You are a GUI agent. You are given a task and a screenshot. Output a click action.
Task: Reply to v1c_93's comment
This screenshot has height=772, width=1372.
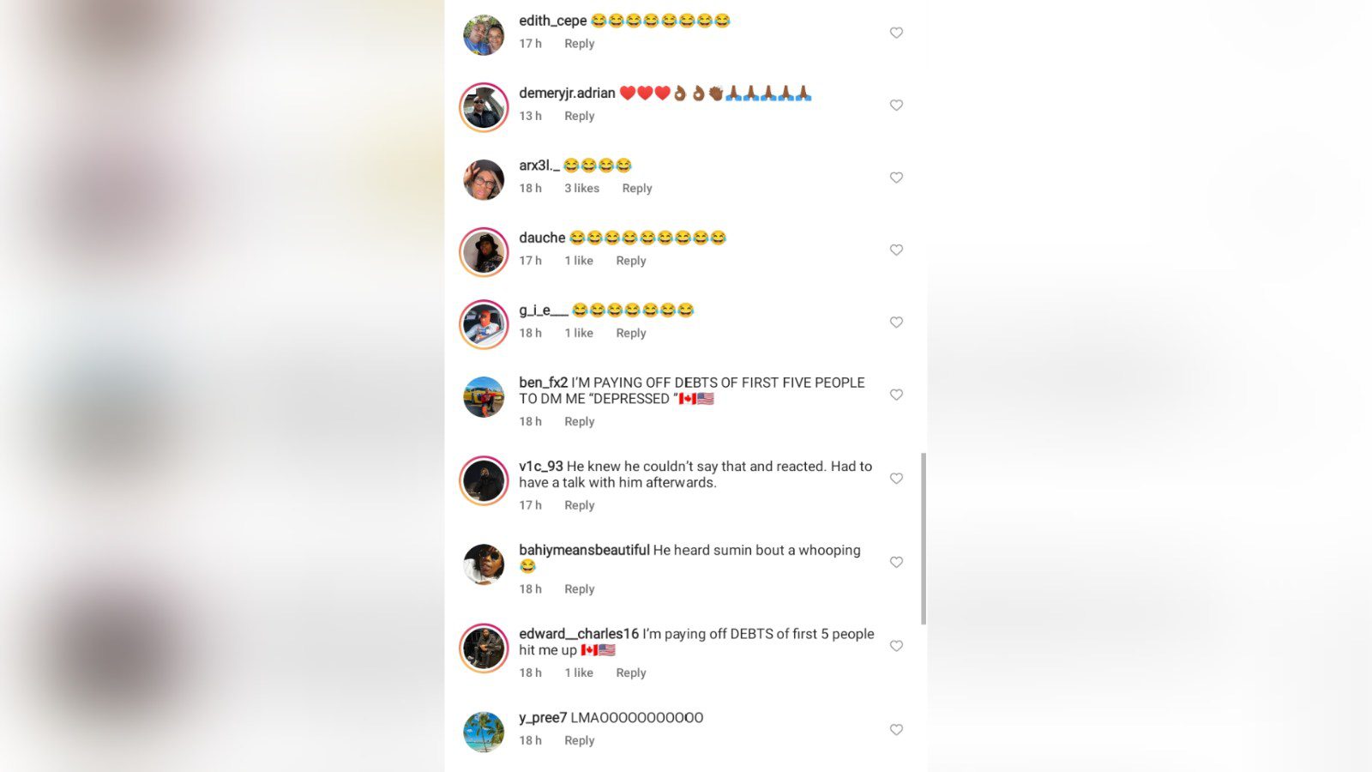pos(579,505)
